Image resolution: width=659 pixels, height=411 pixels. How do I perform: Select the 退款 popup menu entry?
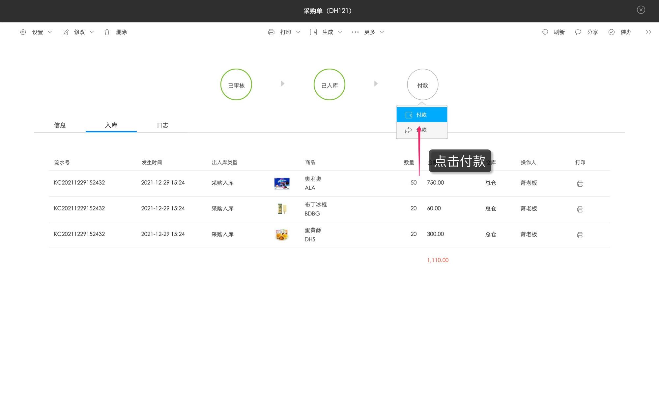coord(422,130)
